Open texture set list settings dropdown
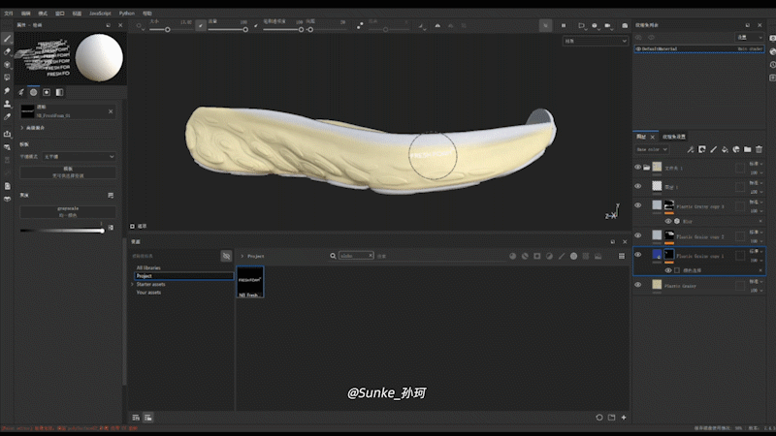776x436 pixels. (x=749, y=37)
